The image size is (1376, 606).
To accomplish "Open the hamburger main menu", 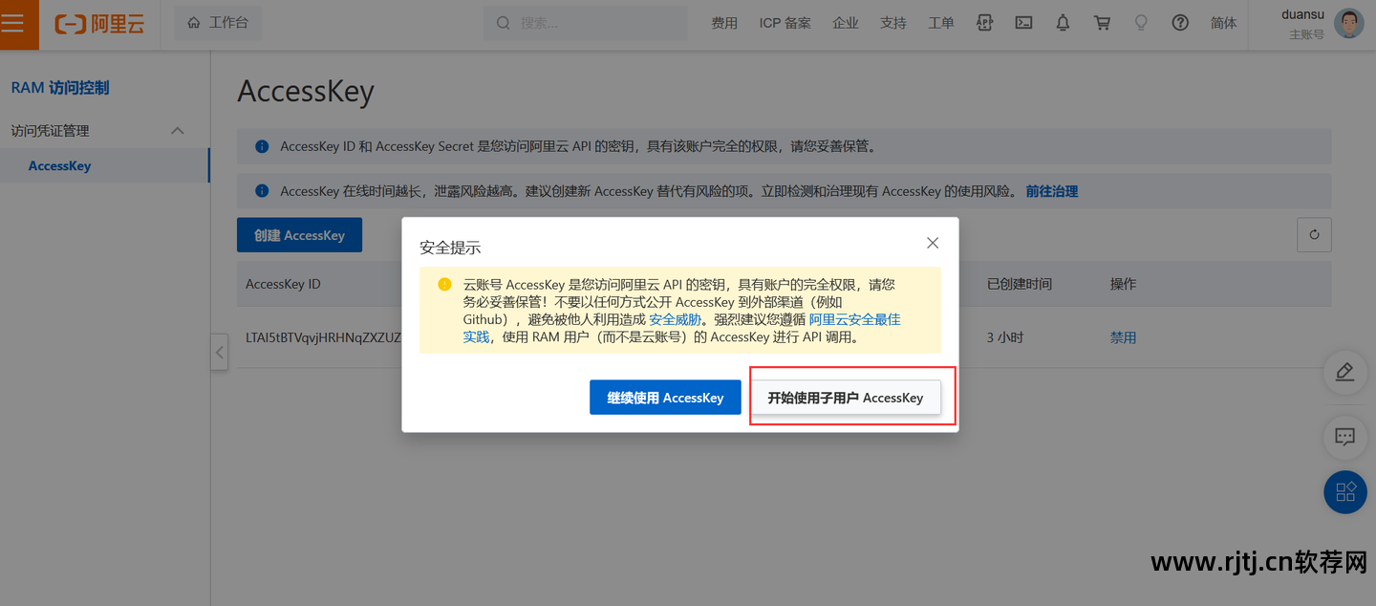I will pos(12,23).
